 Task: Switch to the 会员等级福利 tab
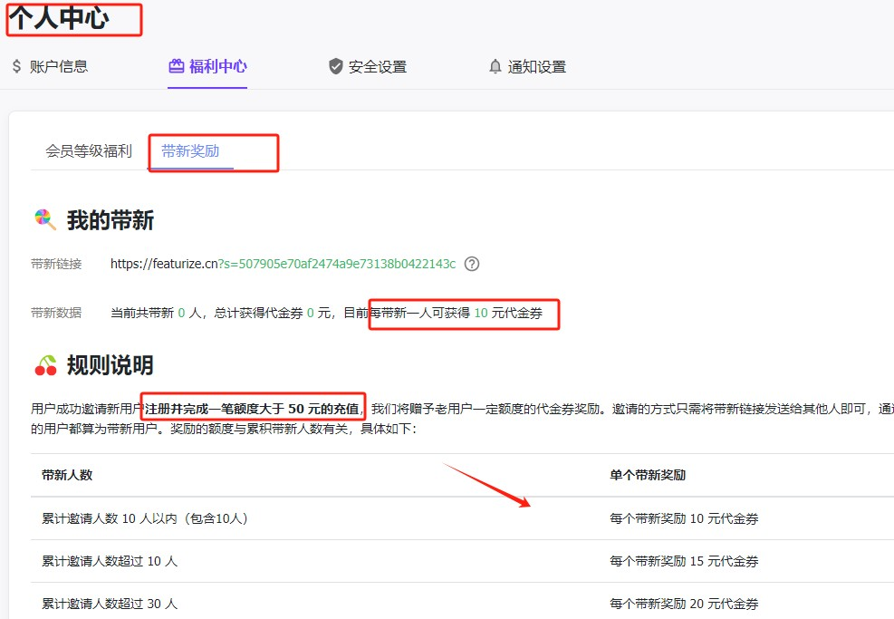[89, 151]
